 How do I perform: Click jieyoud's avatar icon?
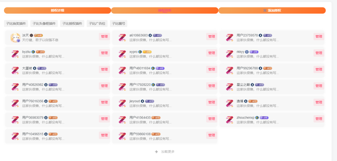[122, 103]
